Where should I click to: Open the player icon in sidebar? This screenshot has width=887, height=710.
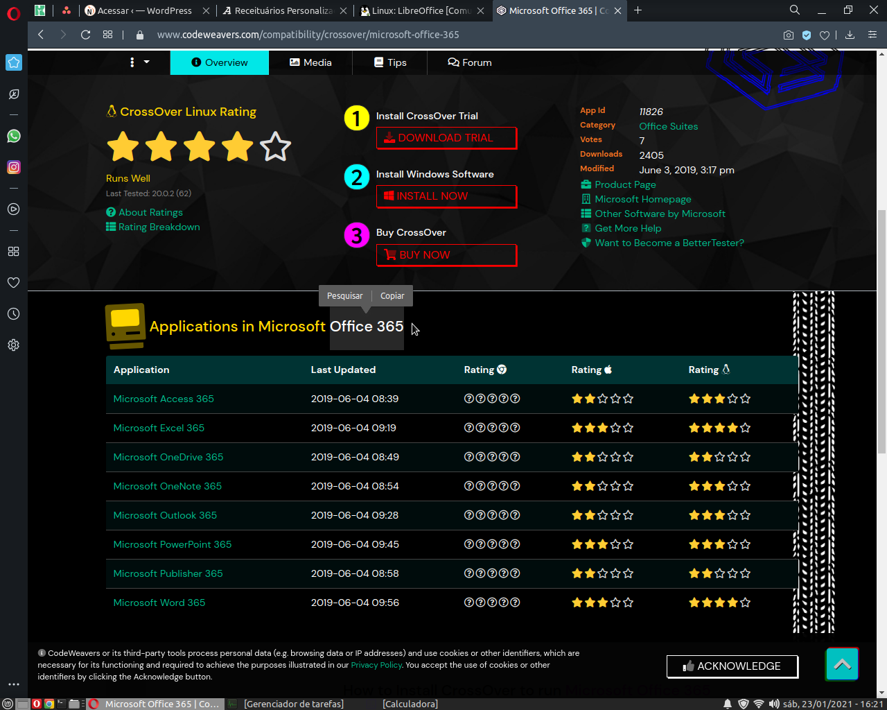click(x=14, y=209)
